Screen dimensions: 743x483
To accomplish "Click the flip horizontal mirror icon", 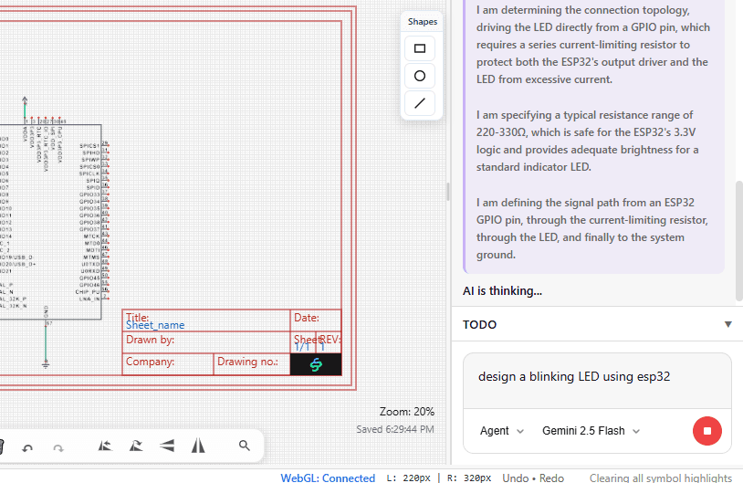I will pos(198,446).
